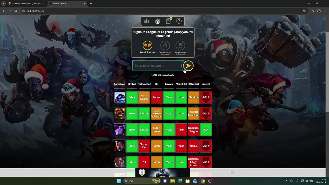Click the red Noxus region cell
This screenshot has height=185, width=329.
click(x=194, y=146)
